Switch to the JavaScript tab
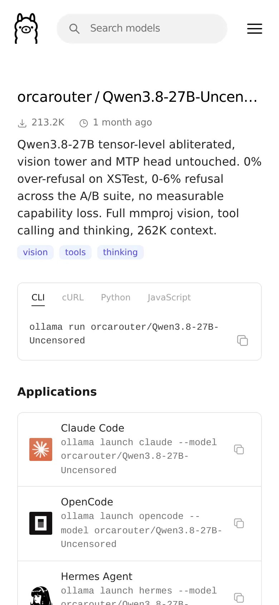 pos(169,297)
